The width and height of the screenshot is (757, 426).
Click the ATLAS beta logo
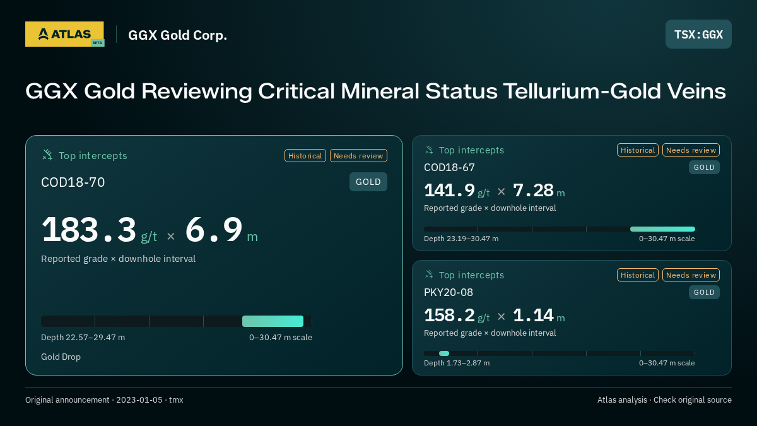pyautogui.click(x=65, y=34)
